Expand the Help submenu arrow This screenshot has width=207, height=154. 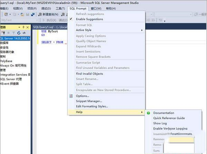[142, 112]
